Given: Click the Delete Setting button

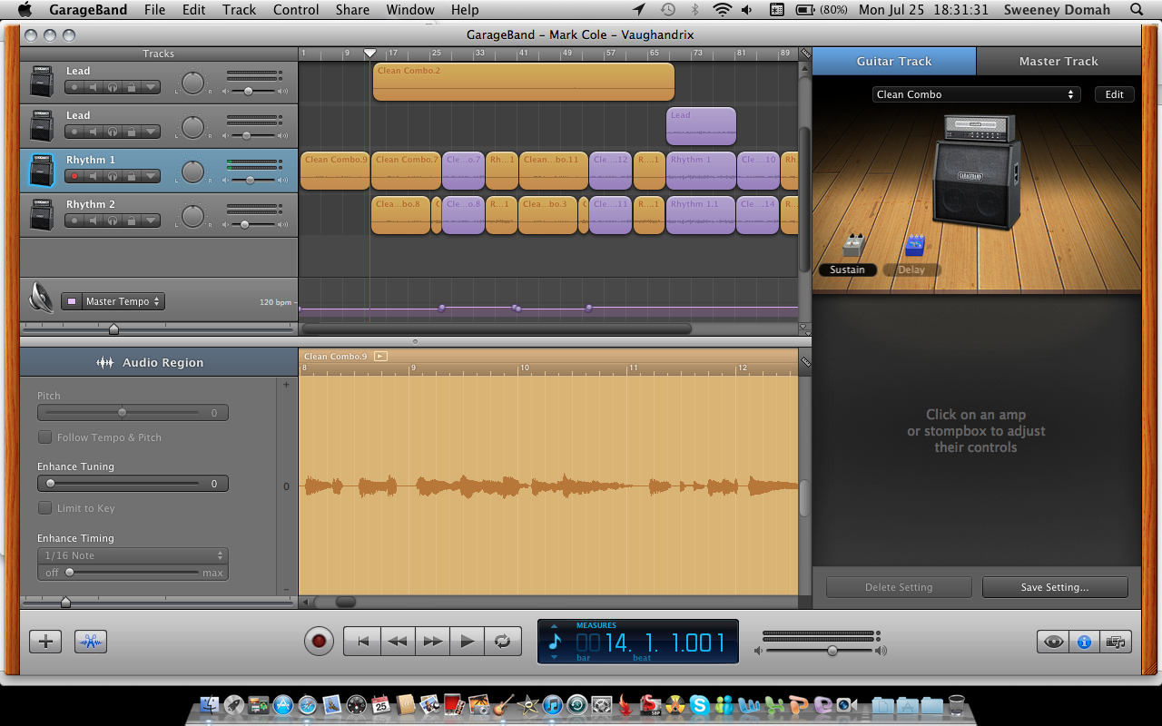Looking at the screenshot, I should 899,587.
